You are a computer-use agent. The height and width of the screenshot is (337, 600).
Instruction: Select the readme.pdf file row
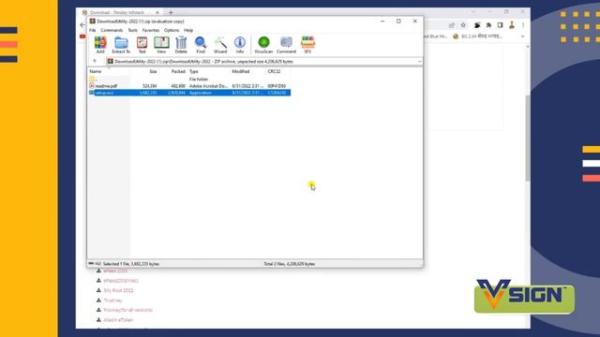coord(189,86)
